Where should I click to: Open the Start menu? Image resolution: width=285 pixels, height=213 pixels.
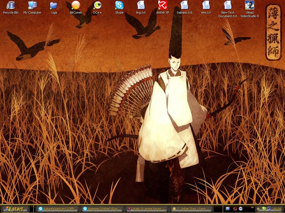pos(15,209)
